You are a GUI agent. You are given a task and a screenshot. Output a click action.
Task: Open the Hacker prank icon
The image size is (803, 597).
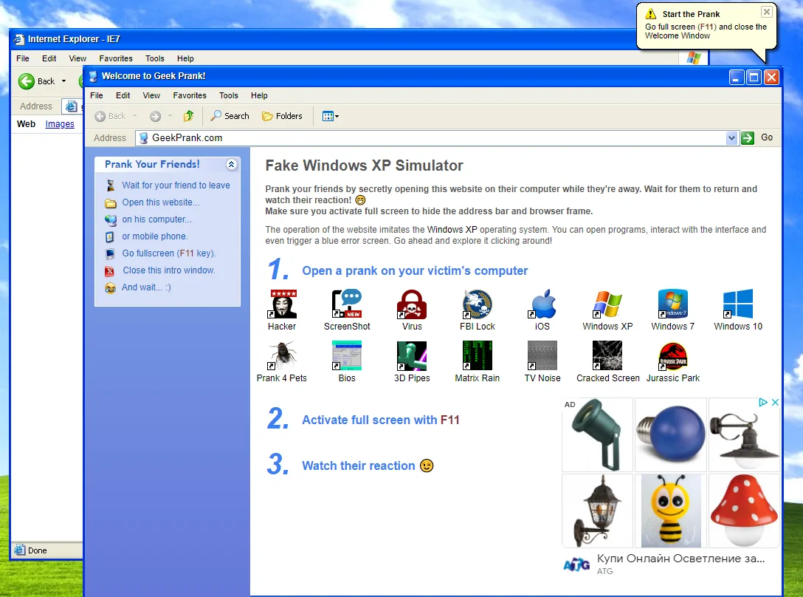pyautogui.click(x=282, y=310)
